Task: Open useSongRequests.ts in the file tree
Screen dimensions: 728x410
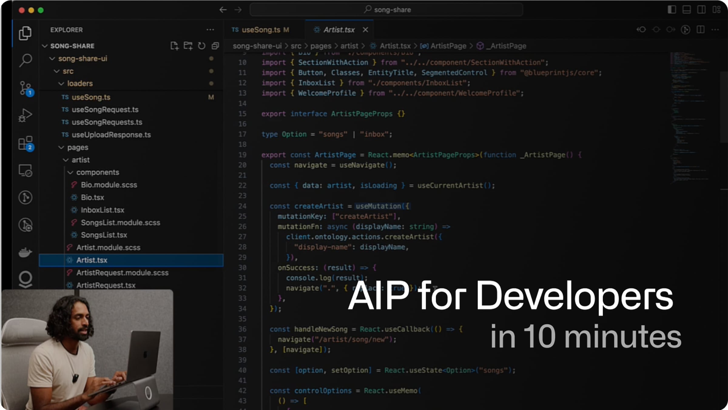Action: 131,122
